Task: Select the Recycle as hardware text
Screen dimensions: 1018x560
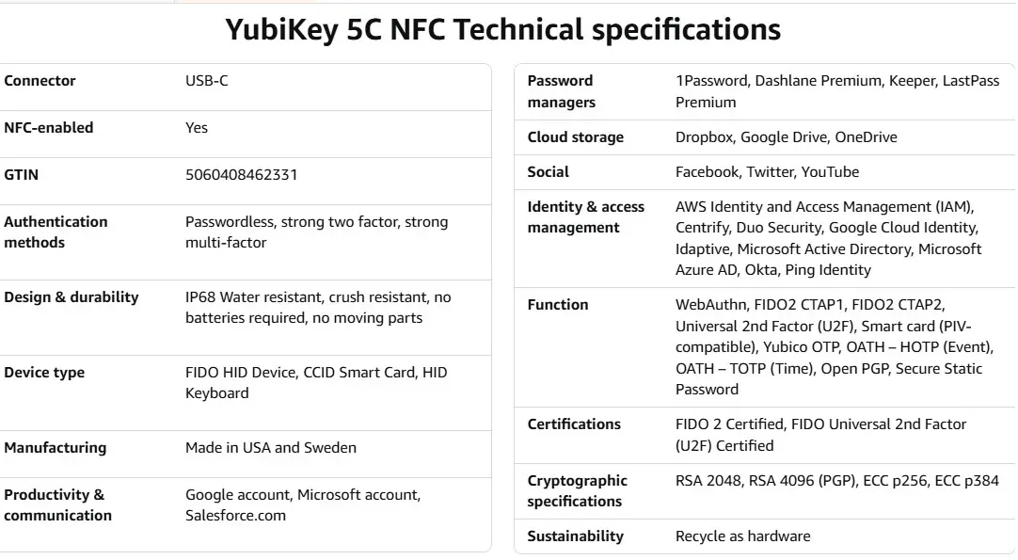Action: (742, 536)
